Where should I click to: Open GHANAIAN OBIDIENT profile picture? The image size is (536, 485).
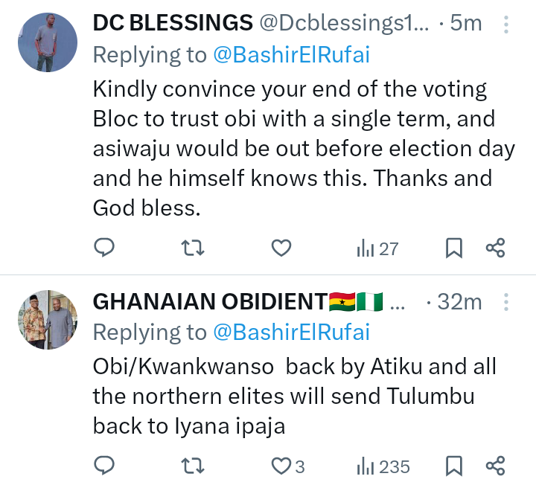48,320
